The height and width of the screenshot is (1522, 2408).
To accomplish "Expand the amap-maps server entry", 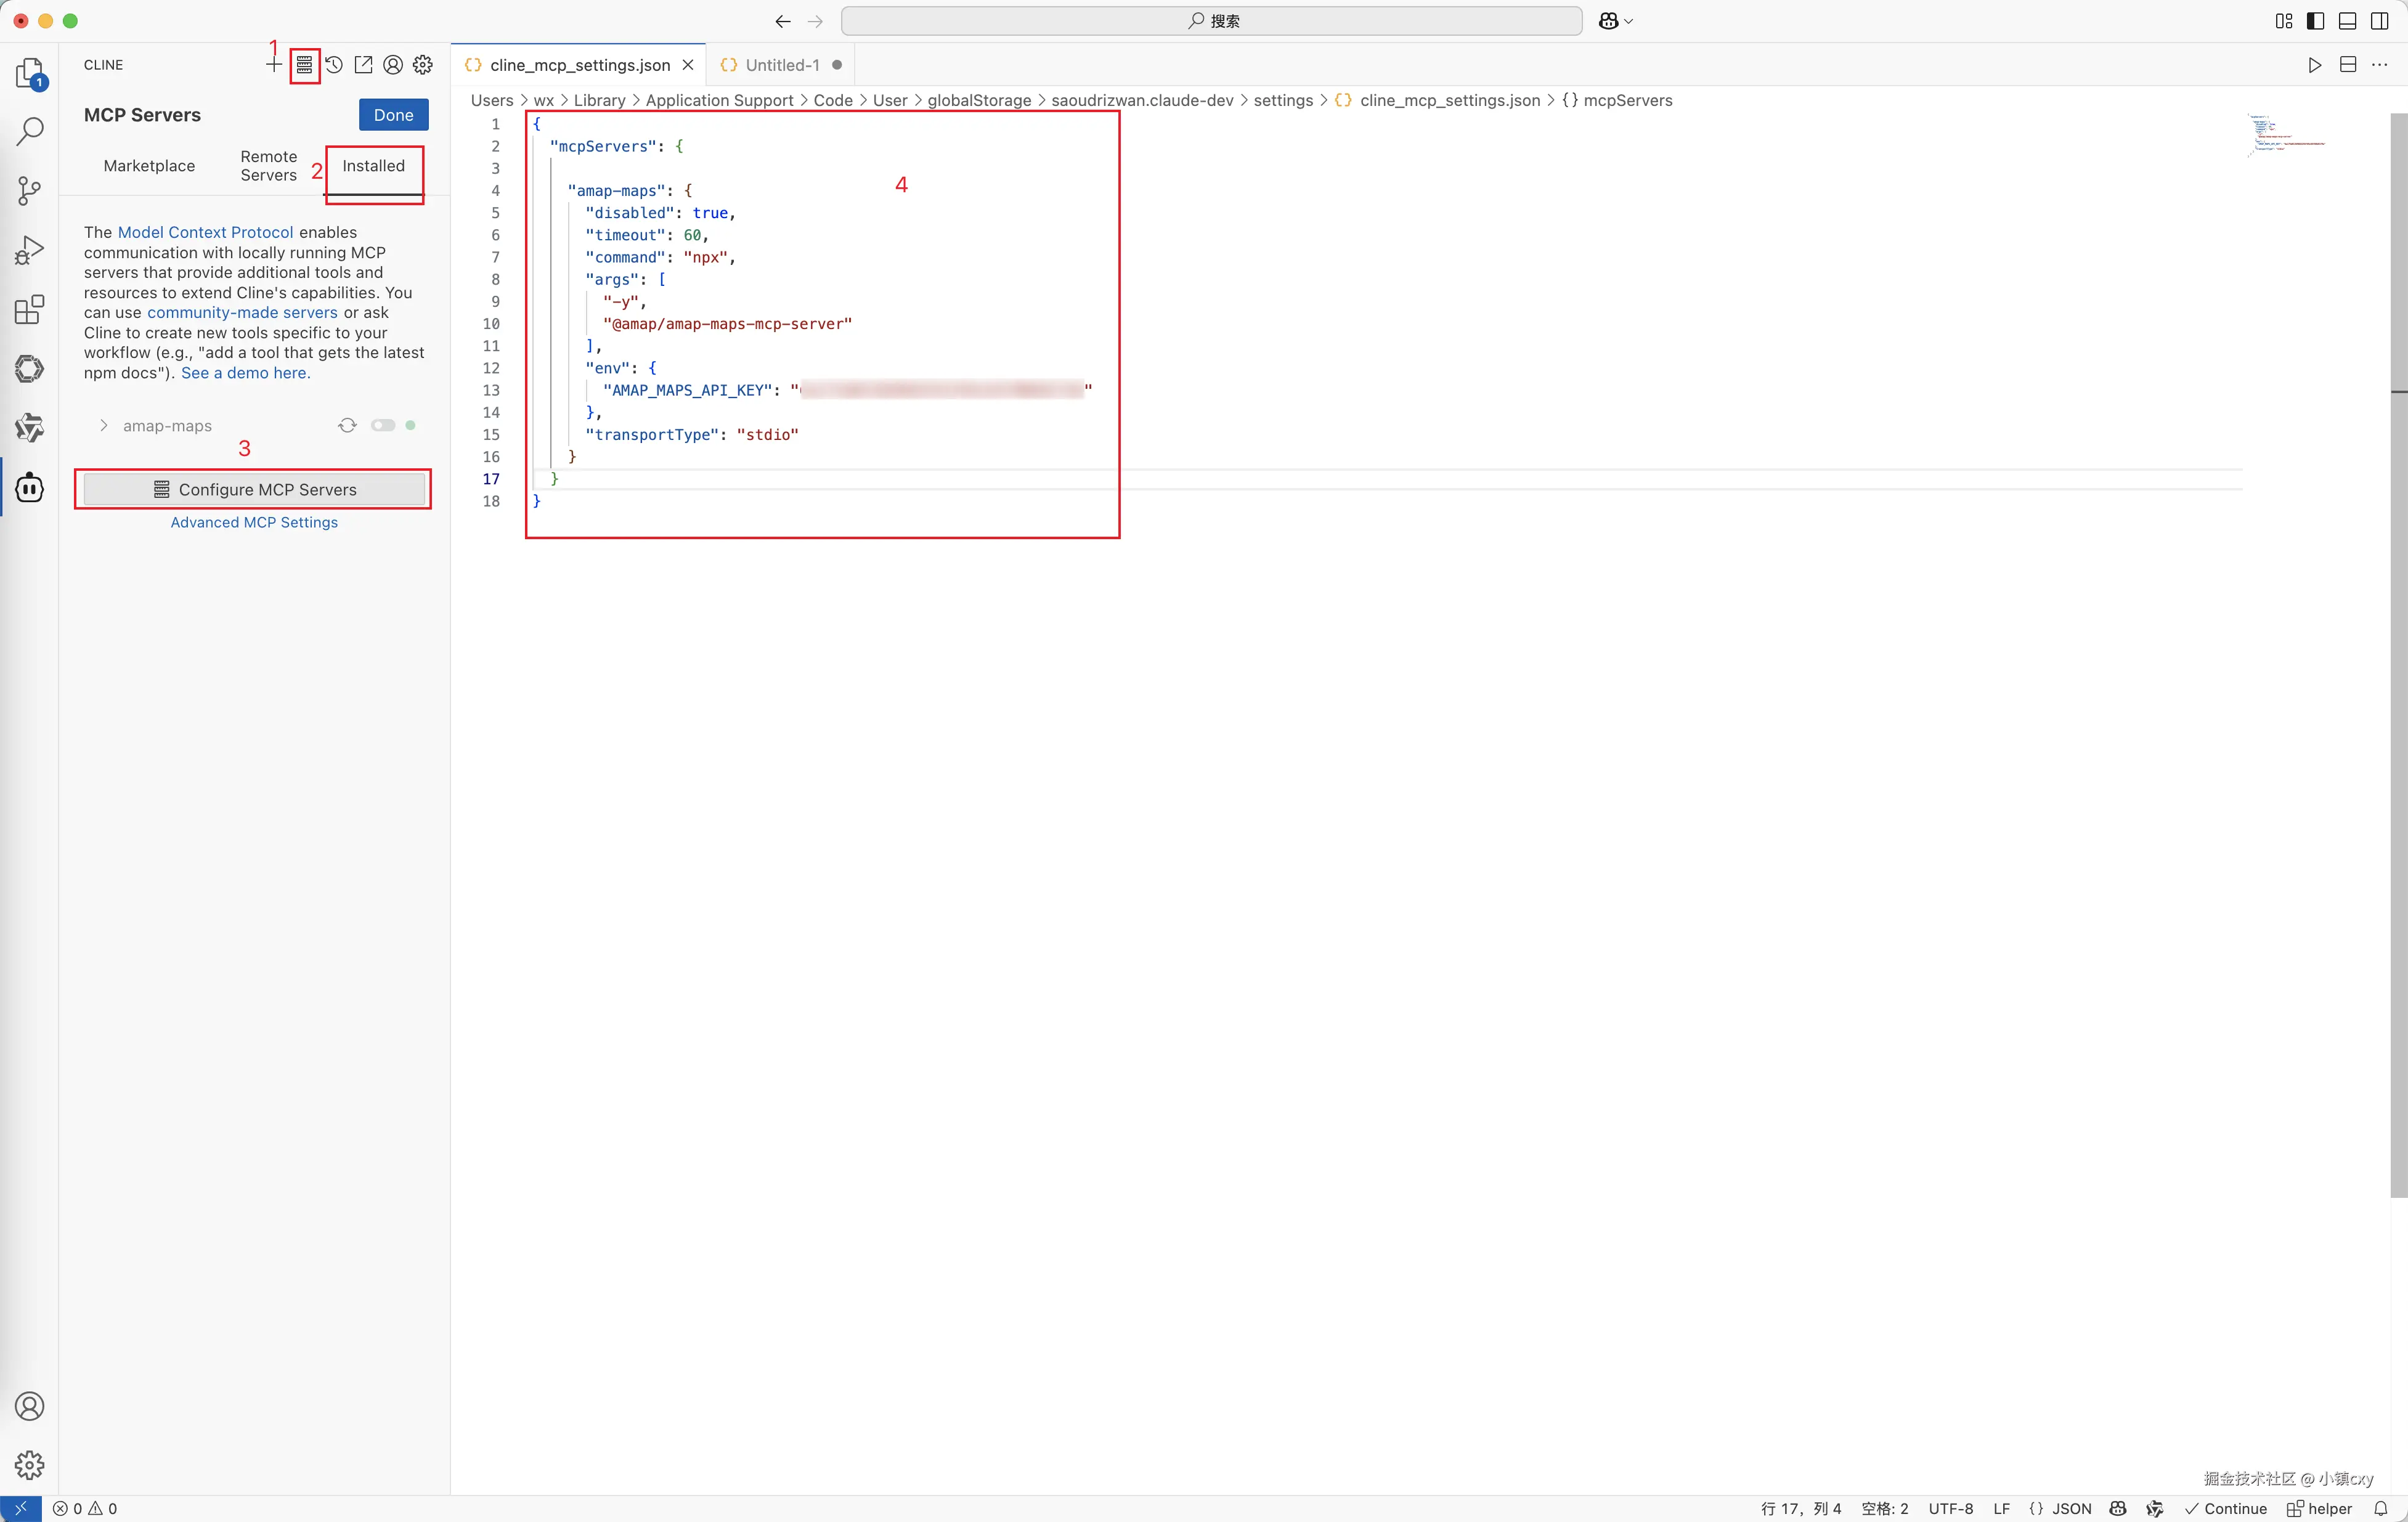I will point(104,426).
